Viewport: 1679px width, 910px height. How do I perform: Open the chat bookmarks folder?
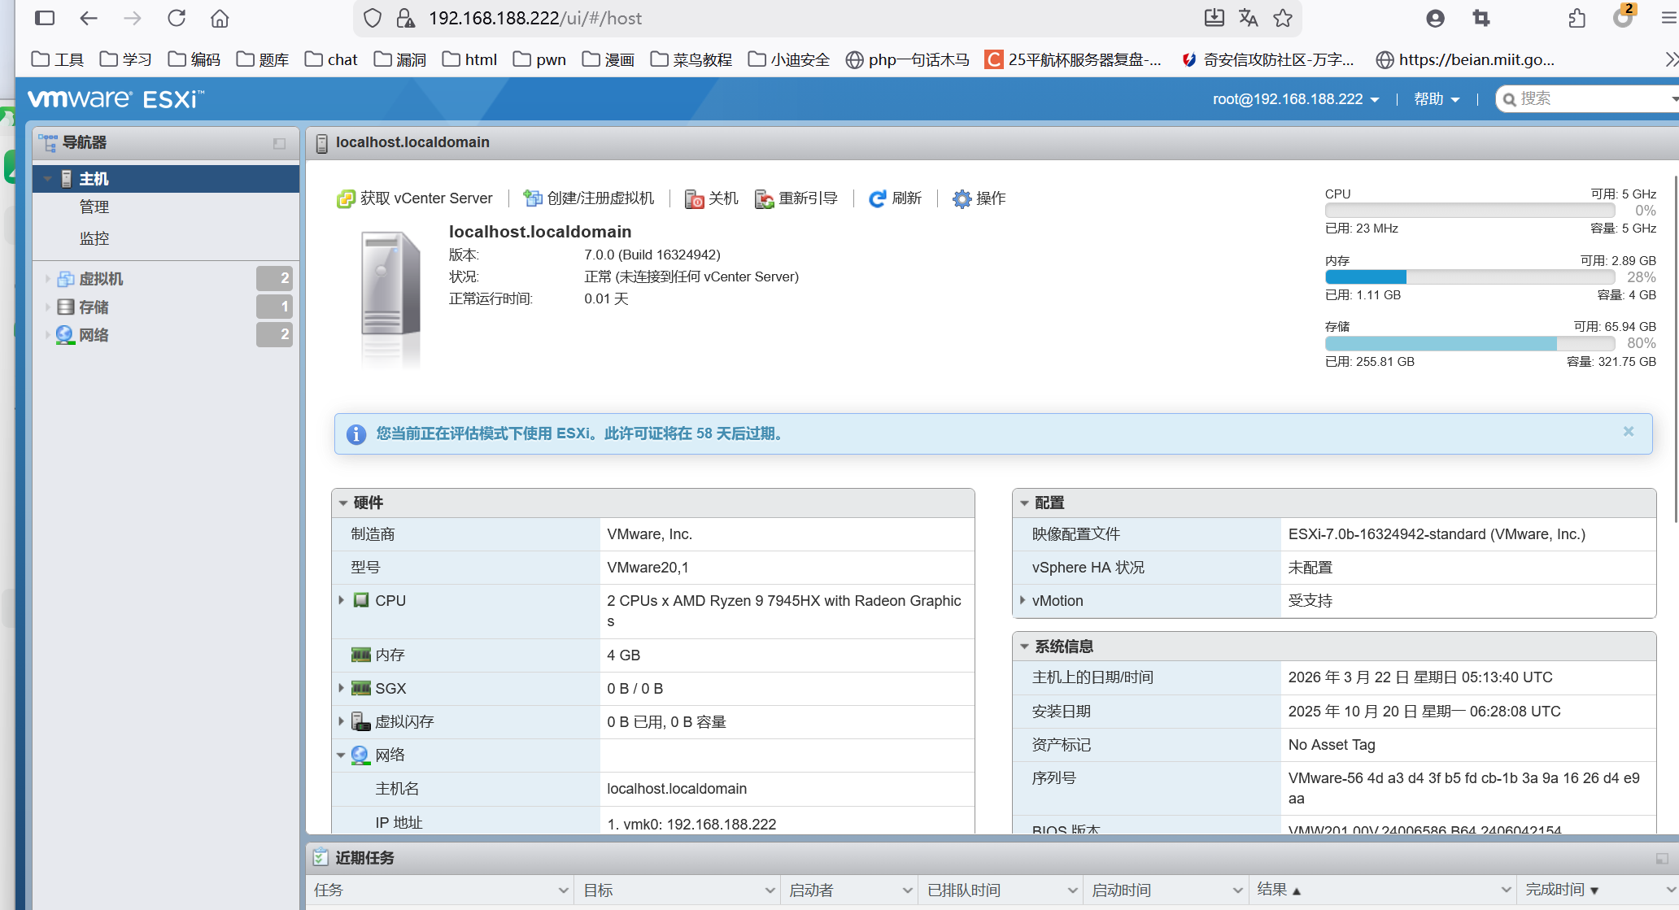tap(331, 59)
